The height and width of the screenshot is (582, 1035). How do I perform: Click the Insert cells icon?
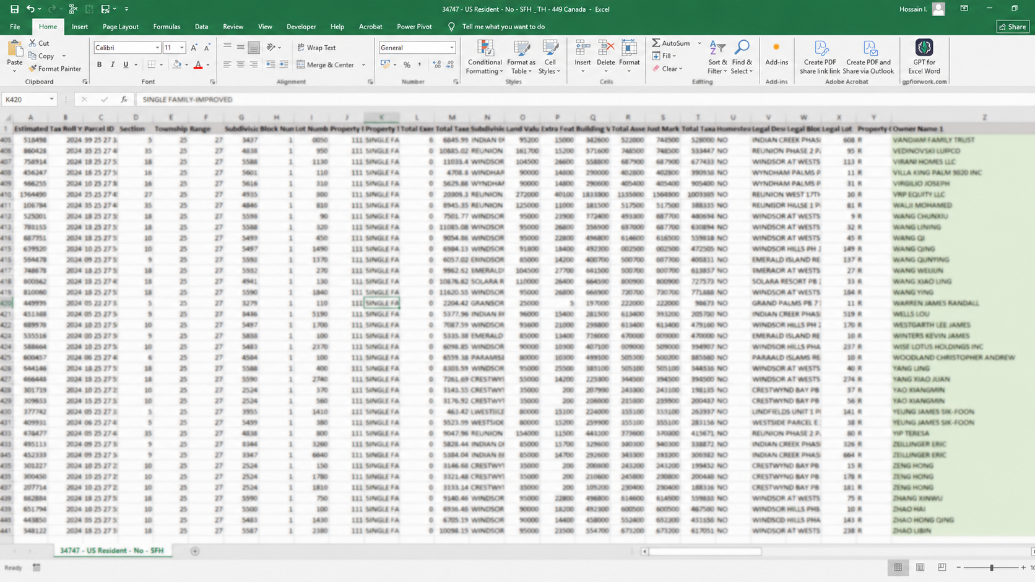point(582,49)
